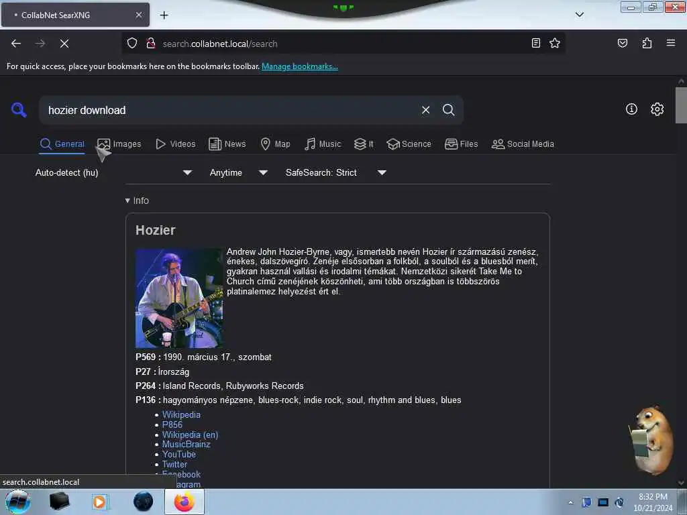Viewport: 687px width, 515px height.
Task: Open the Firefox hamburger menu
Action: click(671, 43)
